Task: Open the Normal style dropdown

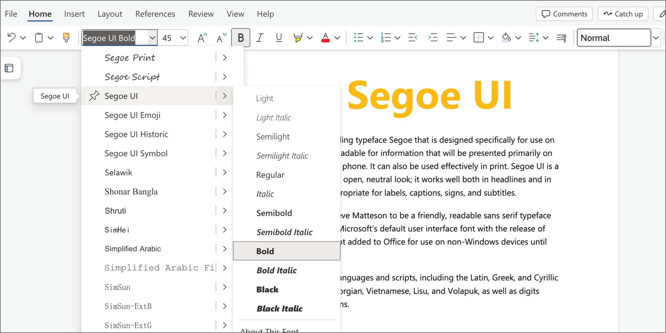Action: [656, 37]
